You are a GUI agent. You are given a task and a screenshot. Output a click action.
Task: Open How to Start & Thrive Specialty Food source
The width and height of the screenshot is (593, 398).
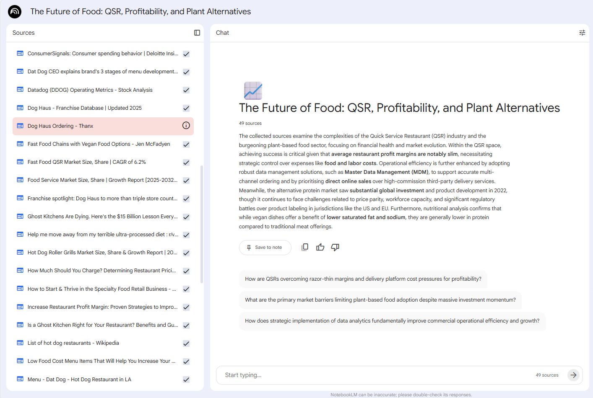point(102,289)
